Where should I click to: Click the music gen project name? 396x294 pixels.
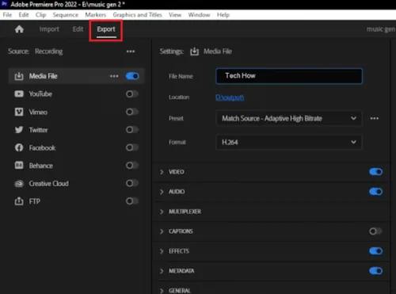(381, 29)
